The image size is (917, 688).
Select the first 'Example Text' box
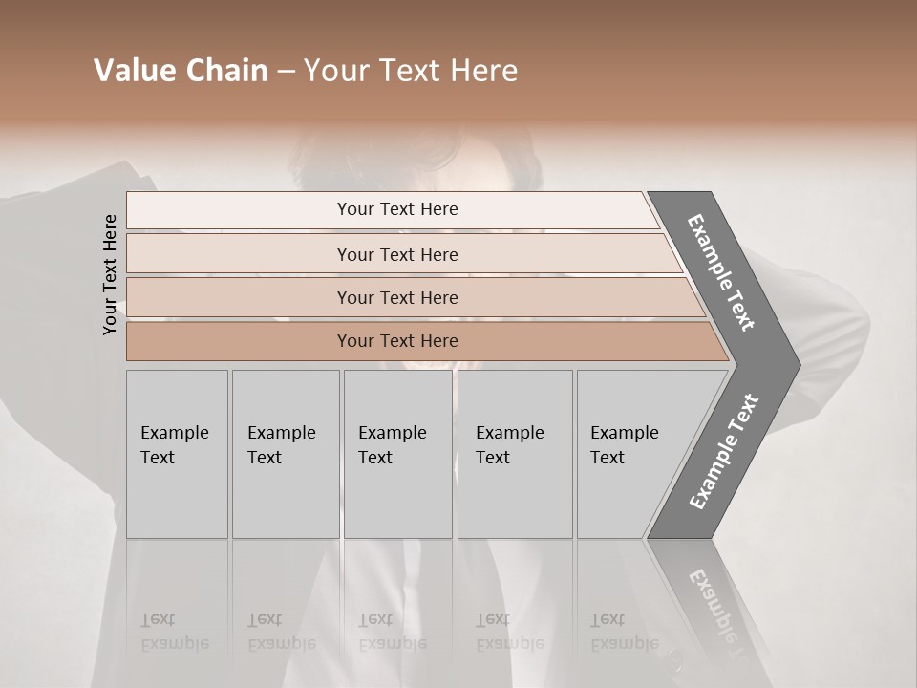pyautogui.click(x=177, y=454)
